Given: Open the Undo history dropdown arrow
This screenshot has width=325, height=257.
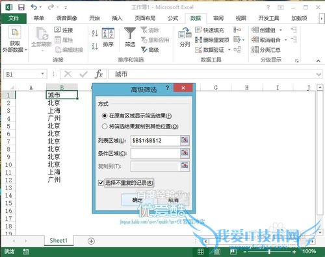Looking at the screenshot, I should (x=40, y=7).
